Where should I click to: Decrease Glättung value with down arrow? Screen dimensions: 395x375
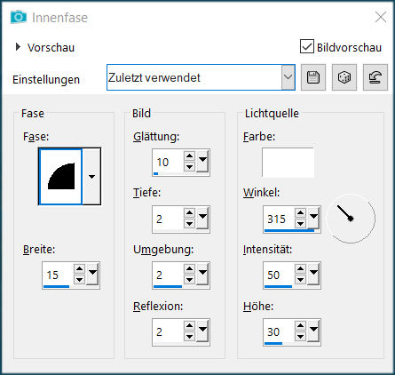pyautogui.click(x=189, y=166)
